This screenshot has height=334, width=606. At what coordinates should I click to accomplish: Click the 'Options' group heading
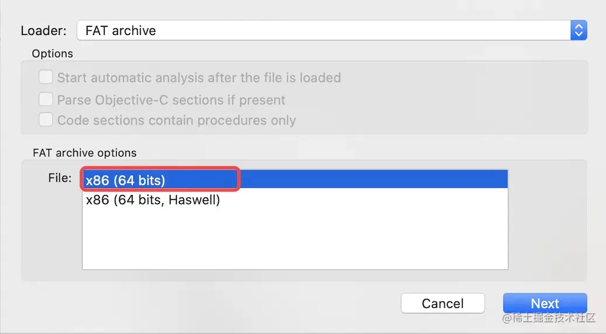tap(53, 54)
